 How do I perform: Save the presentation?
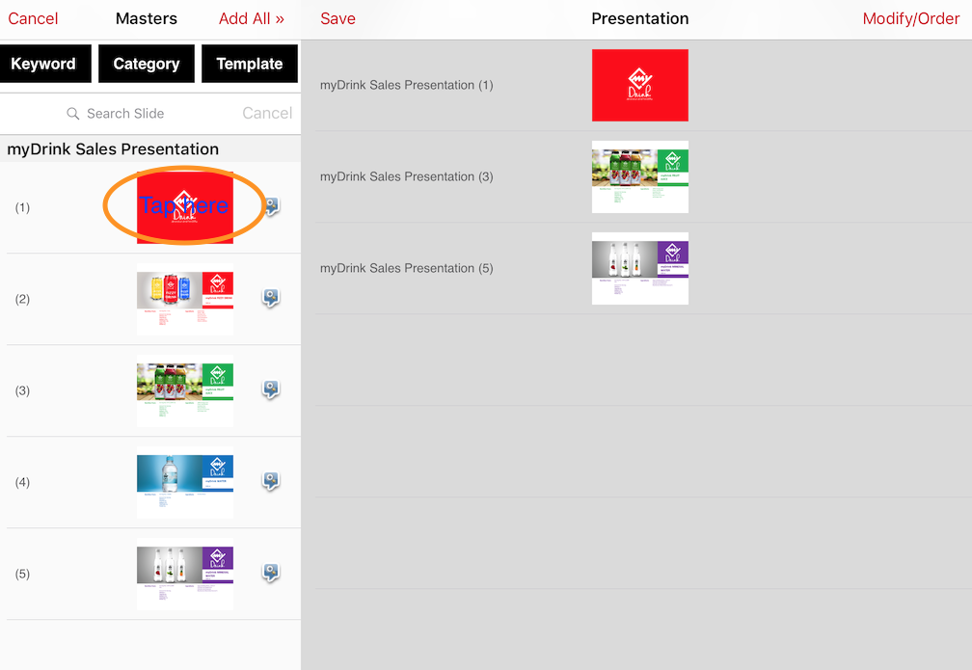click(337, 18)
